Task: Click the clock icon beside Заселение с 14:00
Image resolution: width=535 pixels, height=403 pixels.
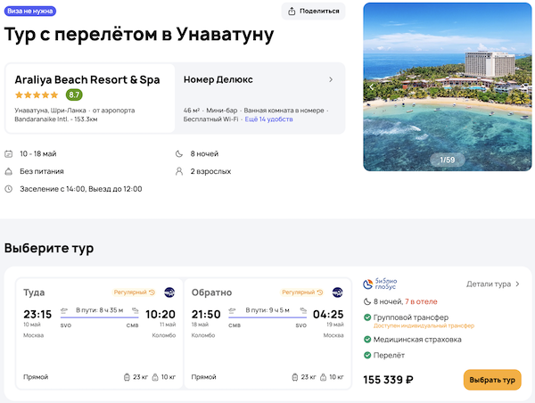Action: tap(9, 189)
